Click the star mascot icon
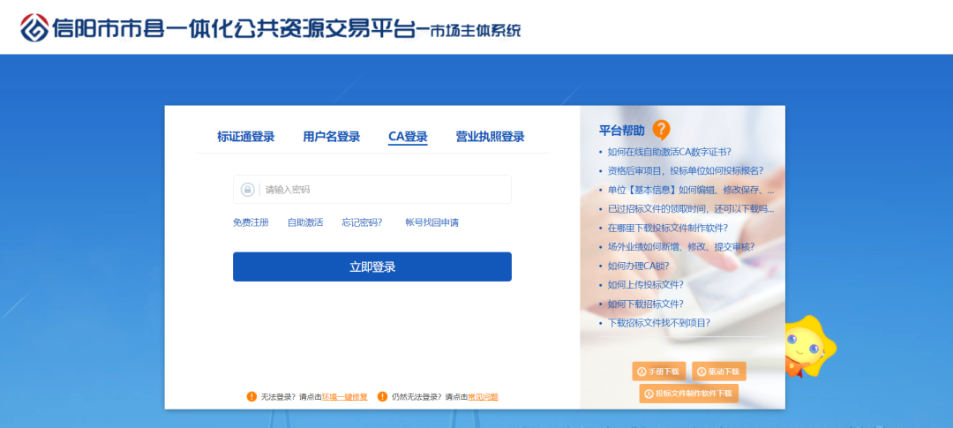Image resolution: width=953 pixels, height=428 pixels. click(806, 346)
